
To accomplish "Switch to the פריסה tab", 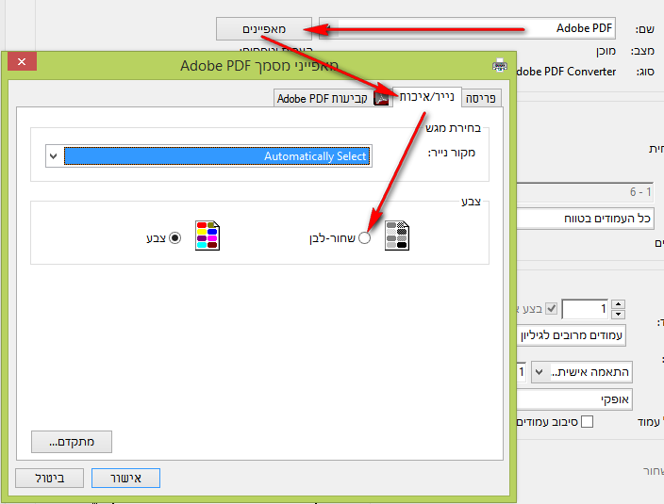I will click(481, 98).
